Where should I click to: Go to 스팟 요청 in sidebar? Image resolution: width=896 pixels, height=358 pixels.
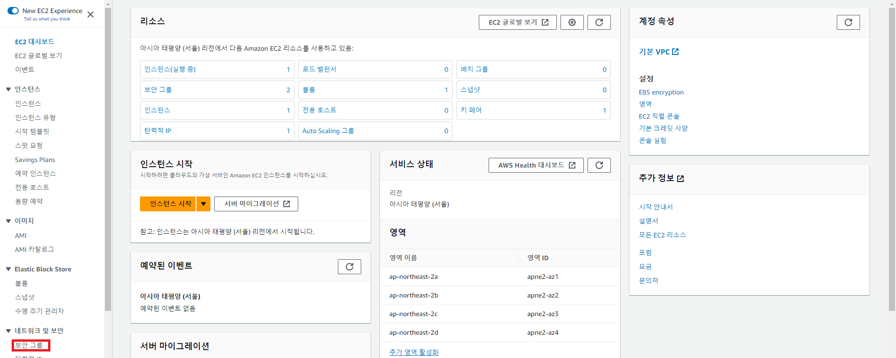point(29,145)
